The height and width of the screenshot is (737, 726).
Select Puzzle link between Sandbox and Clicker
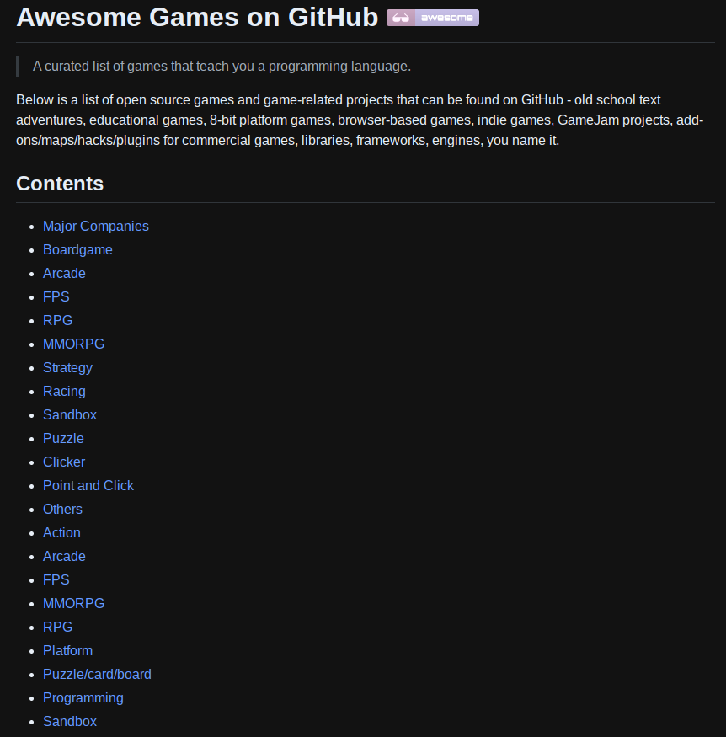point(63,438)
